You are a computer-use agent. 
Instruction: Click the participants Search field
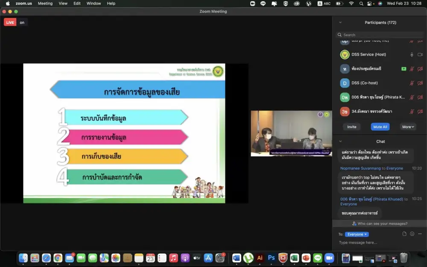[379, 35]
